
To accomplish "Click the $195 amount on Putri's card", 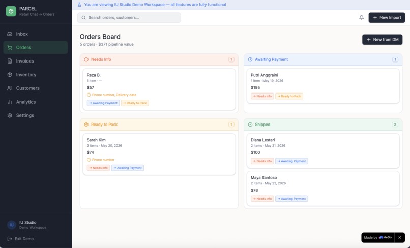I will (255, 88).
